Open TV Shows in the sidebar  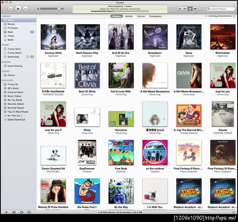pos(19,28)
